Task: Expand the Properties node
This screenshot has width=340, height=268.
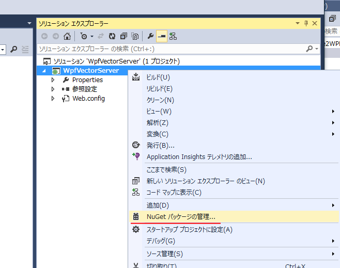Action: coord(53,80)
